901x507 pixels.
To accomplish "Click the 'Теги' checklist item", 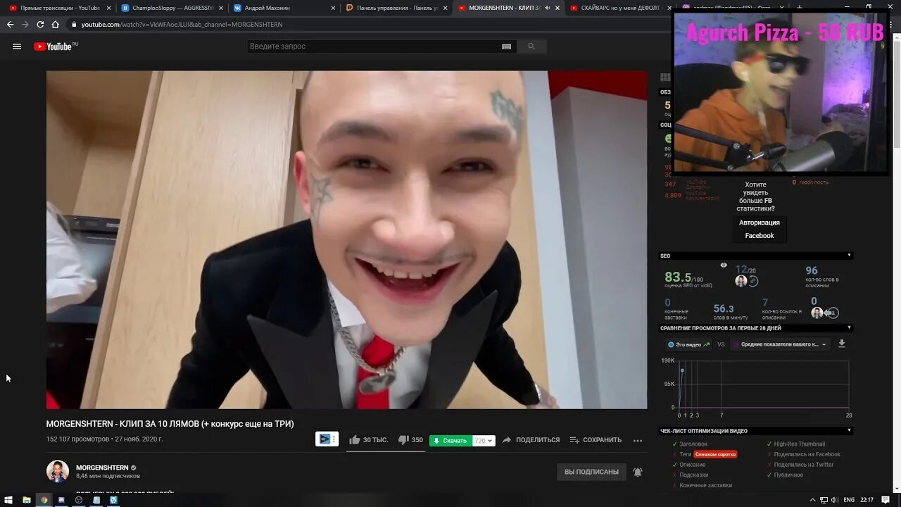I will pyautogui.click(x=686, y=454).
